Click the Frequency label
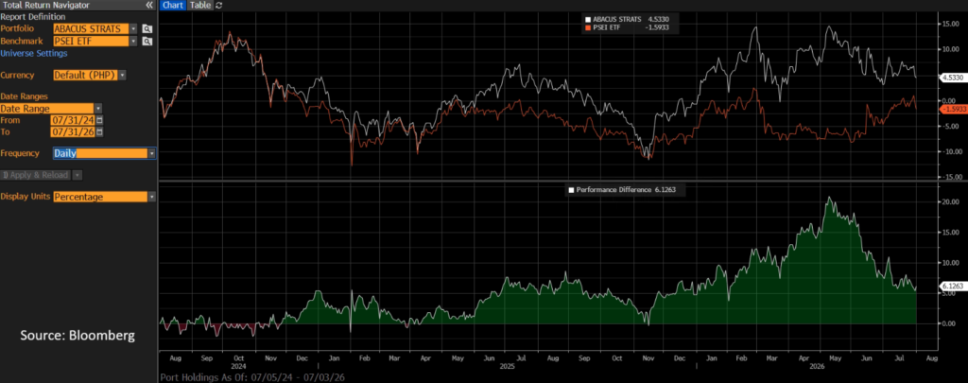The width and height of the screenshot is (968, 383). (x=20, y=153)
